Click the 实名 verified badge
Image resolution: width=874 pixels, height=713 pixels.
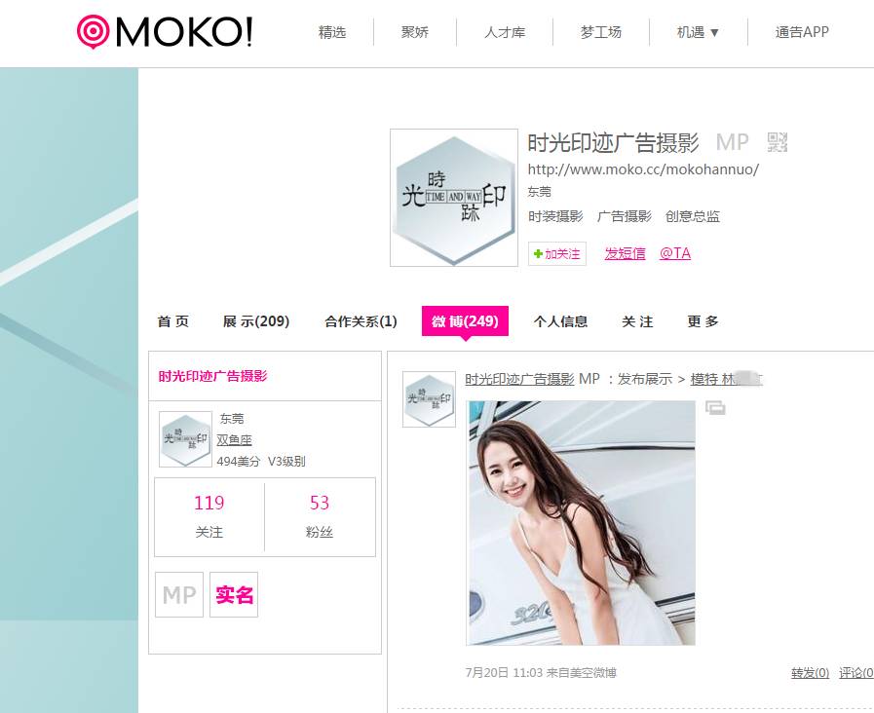(x=234, y=594)
